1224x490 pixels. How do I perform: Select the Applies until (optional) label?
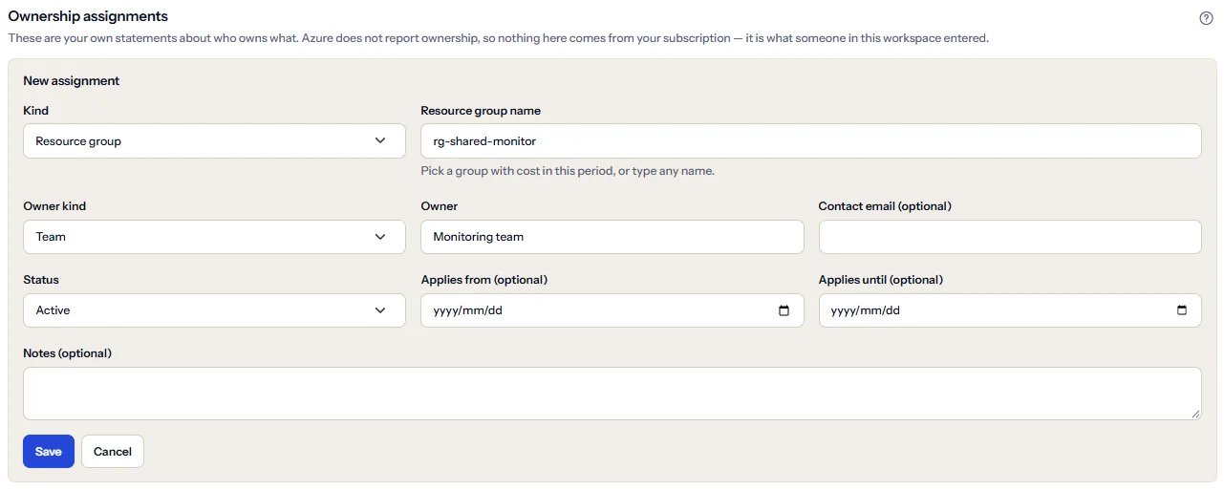point(881,280)
